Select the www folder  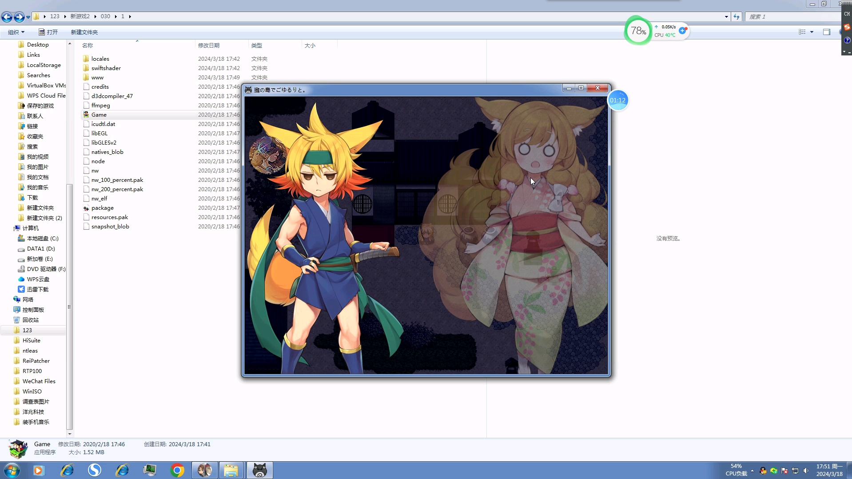pos(97,78)
